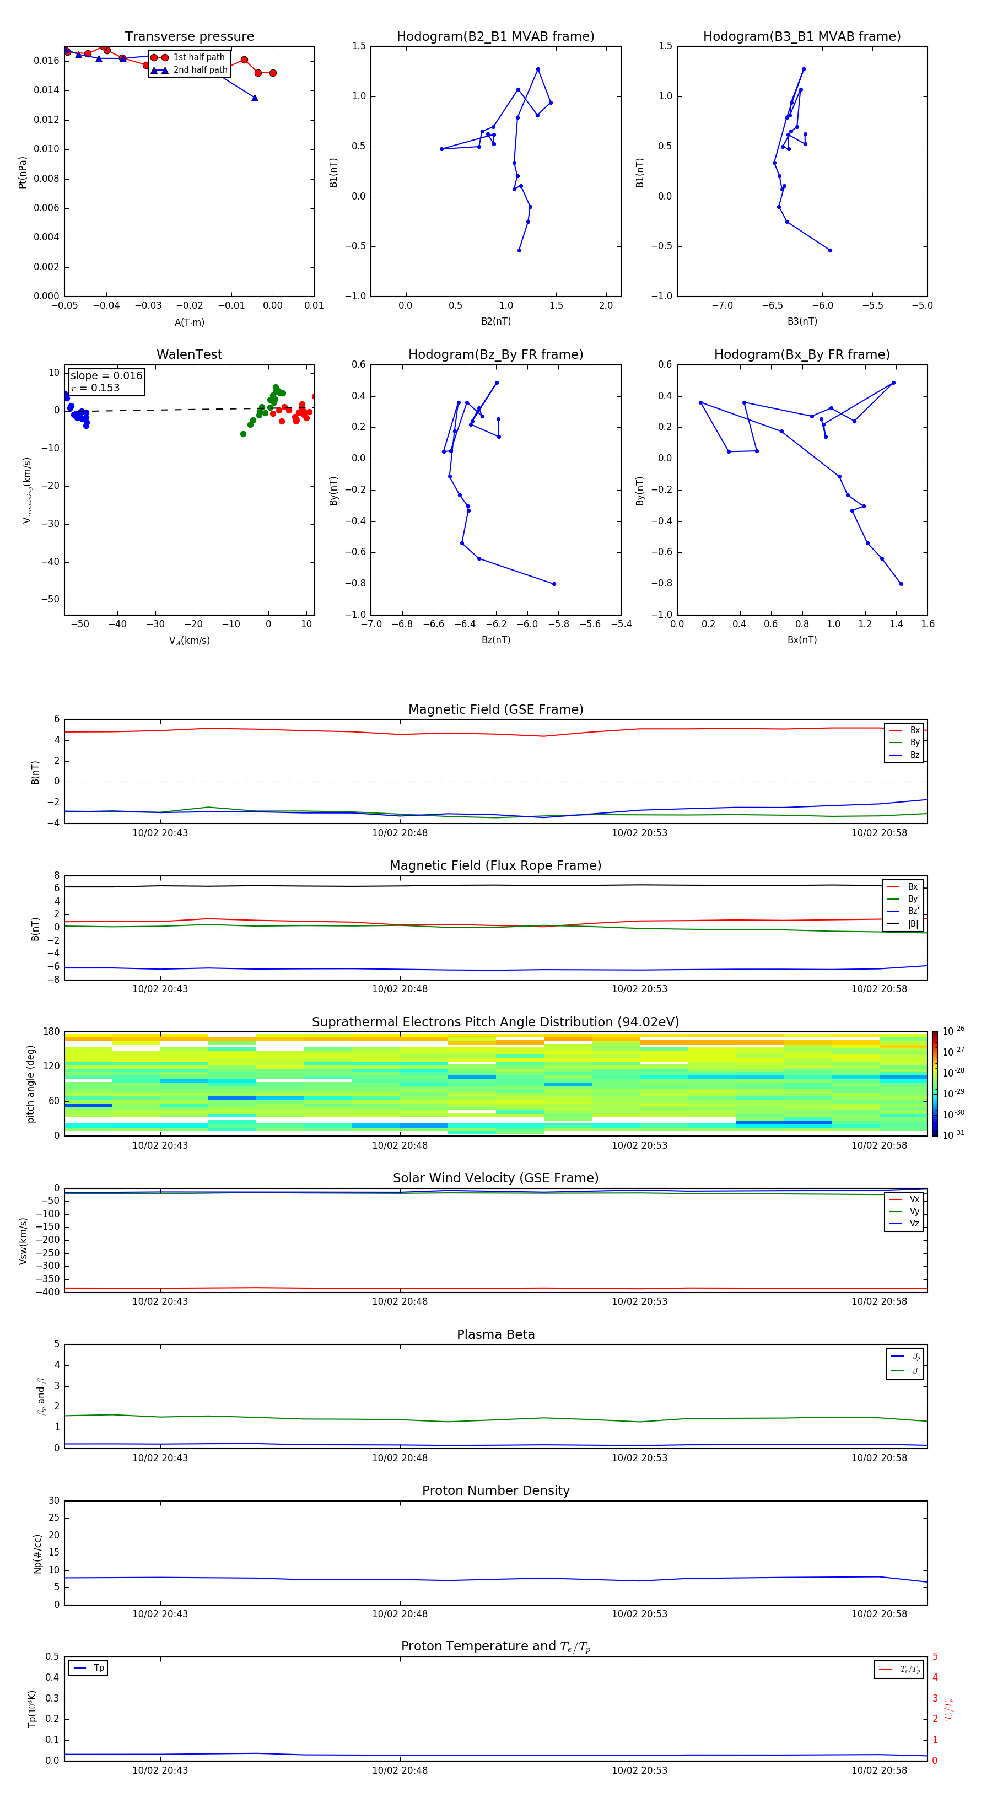The image size is (992, 1819).
Task: Click the B3(nT) x-axis label
Action: pyautogui.click(x=802, y=321)
